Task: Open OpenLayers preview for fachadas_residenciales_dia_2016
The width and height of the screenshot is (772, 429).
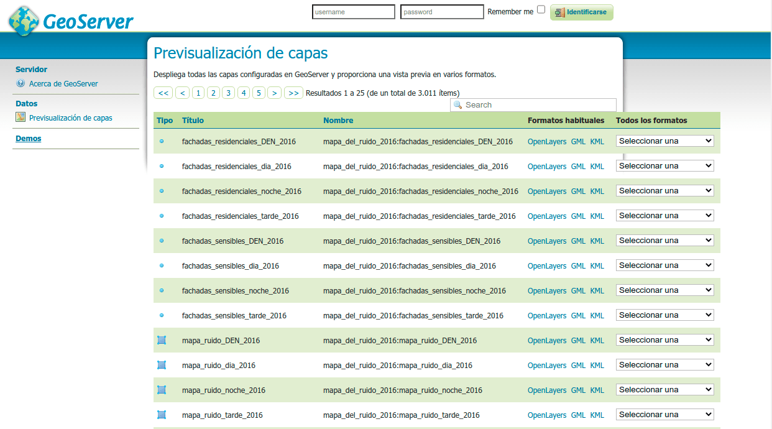Action: point(546,167)
